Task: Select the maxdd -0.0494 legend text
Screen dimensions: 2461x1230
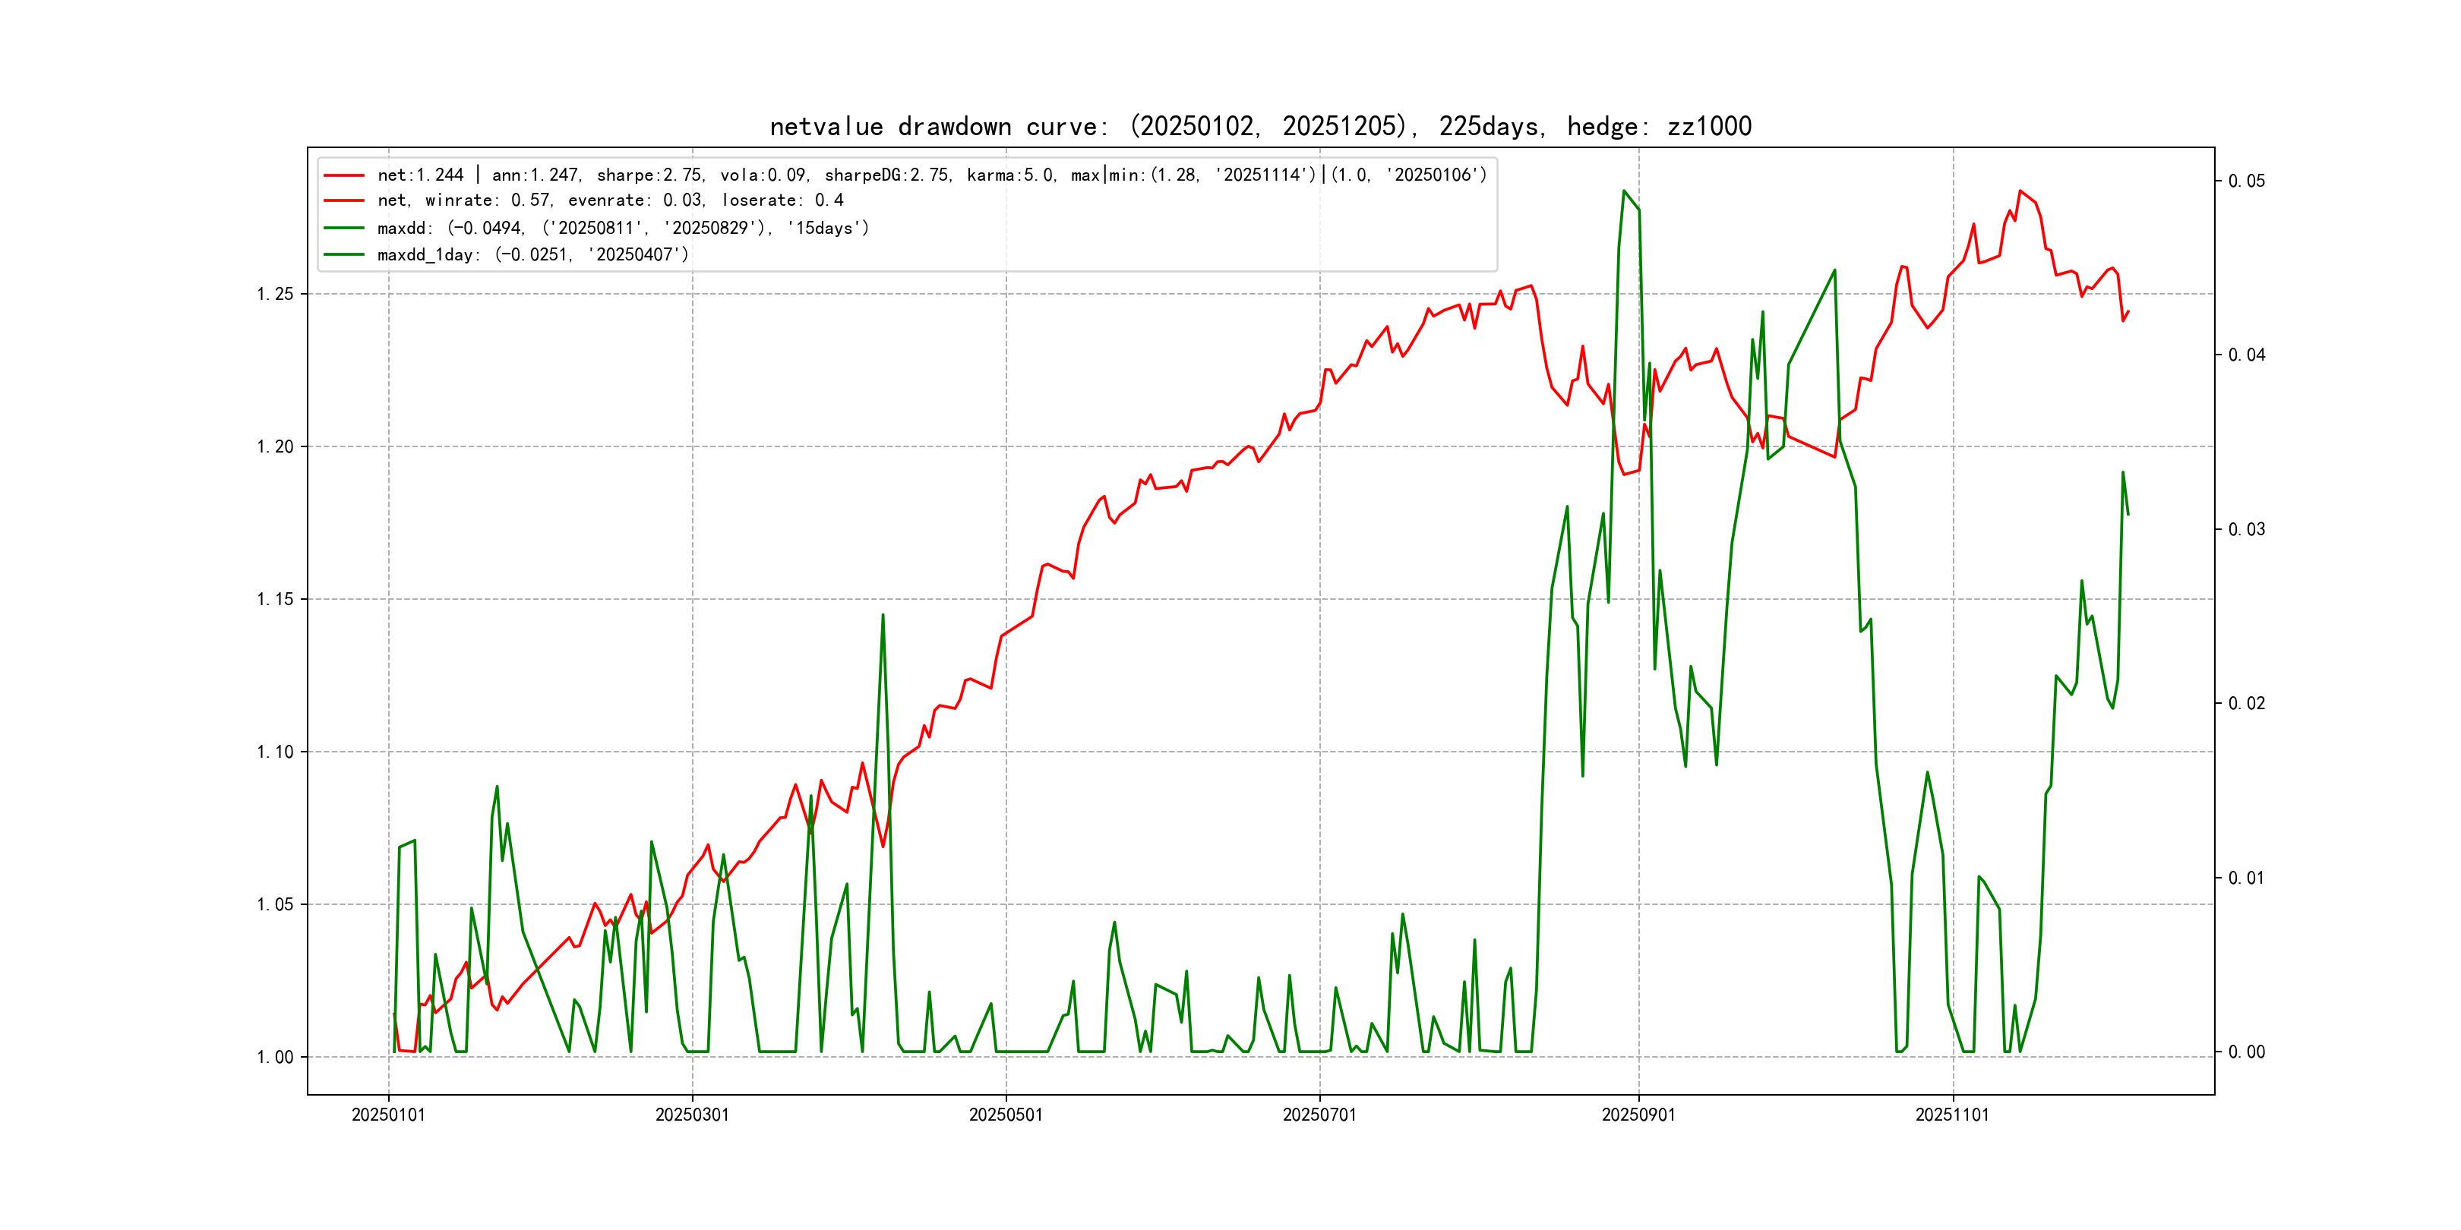Action: [x=623, y=229]
